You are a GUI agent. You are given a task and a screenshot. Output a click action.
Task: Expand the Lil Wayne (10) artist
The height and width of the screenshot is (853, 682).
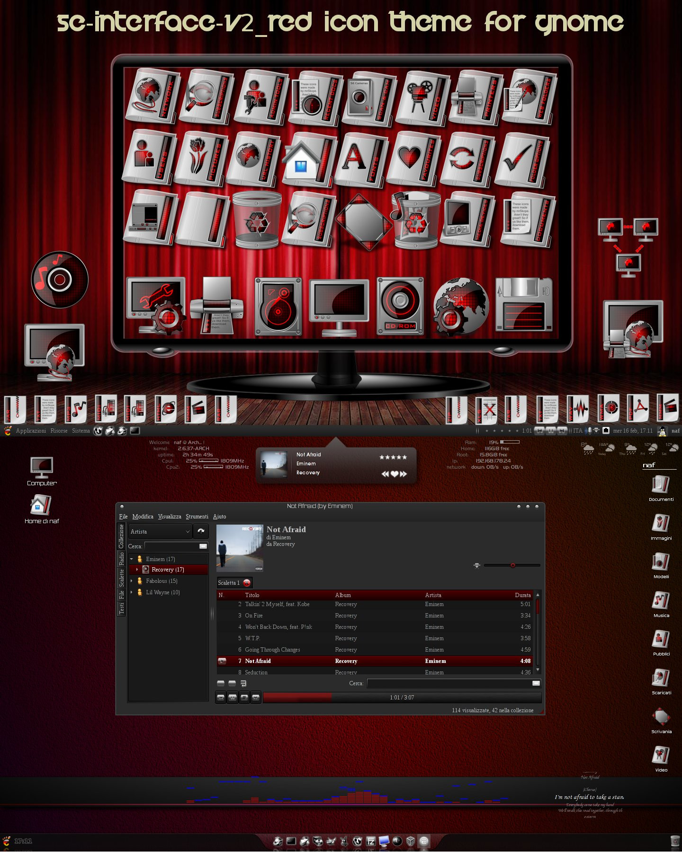coord(132,592)
